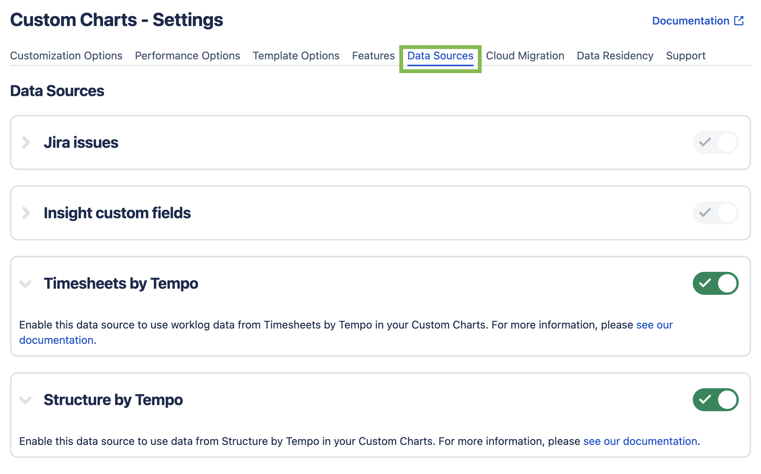Open the Cloud Migration tab
This screenshot has height=474, width=761.
coord(525,56)
